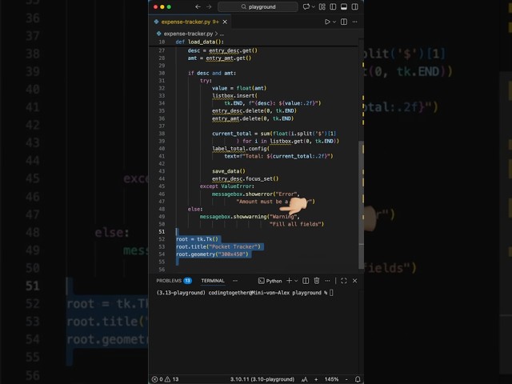Switch to the TERMINAL panel tab

pyautogui.click(x=213, y=281)
